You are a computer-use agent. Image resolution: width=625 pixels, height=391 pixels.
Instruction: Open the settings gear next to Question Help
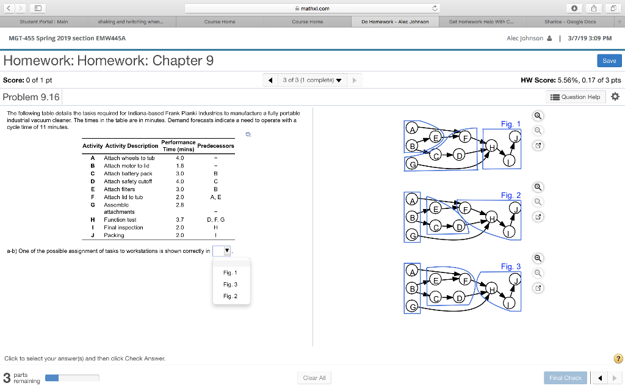pyautogui.click(x=615, y=97)
